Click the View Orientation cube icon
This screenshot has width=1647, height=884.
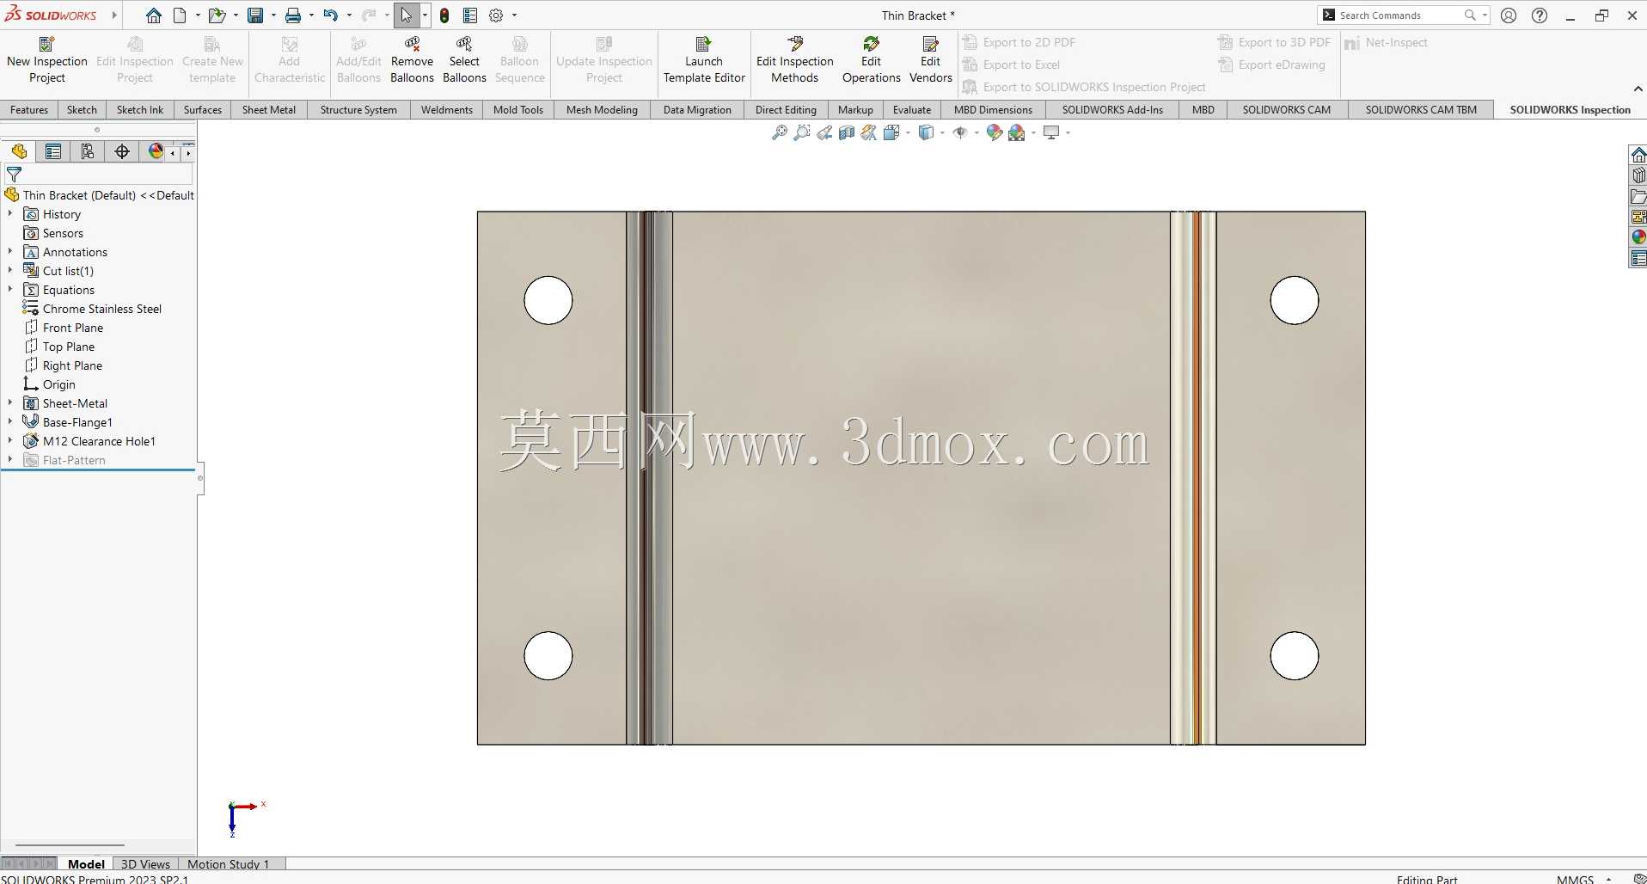click(x=891, y=132)
